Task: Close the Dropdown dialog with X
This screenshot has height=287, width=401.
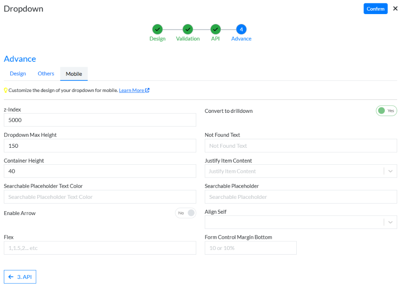Action: pos(395,9)
